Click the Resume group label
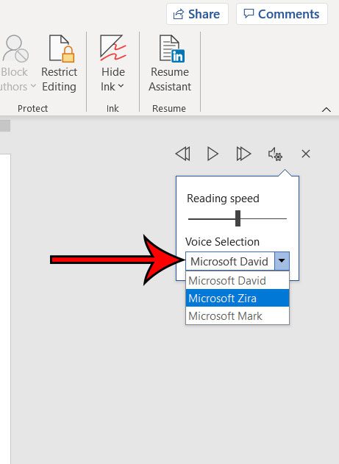 coord(169,109)
